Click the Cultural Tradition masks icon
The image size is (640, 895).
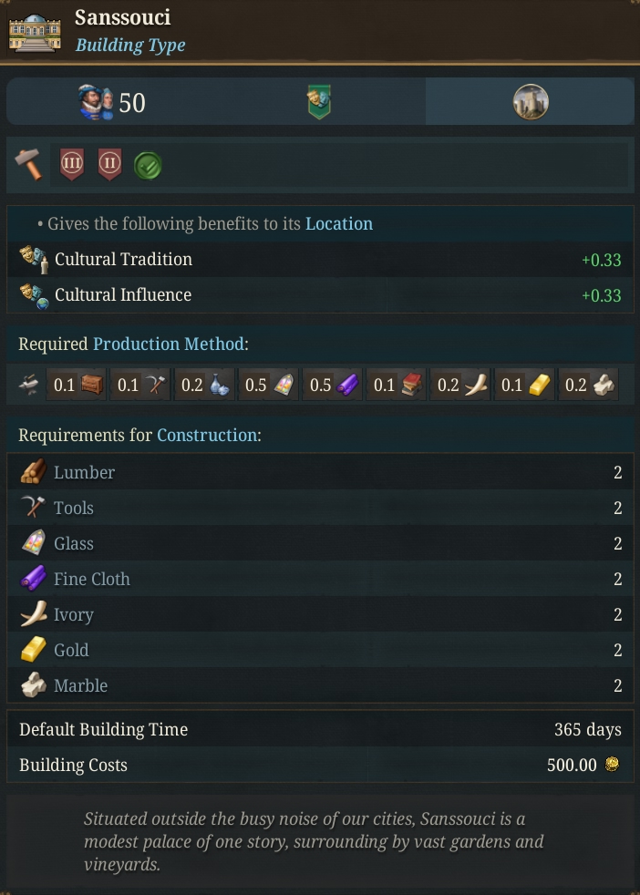pos(33,259)
